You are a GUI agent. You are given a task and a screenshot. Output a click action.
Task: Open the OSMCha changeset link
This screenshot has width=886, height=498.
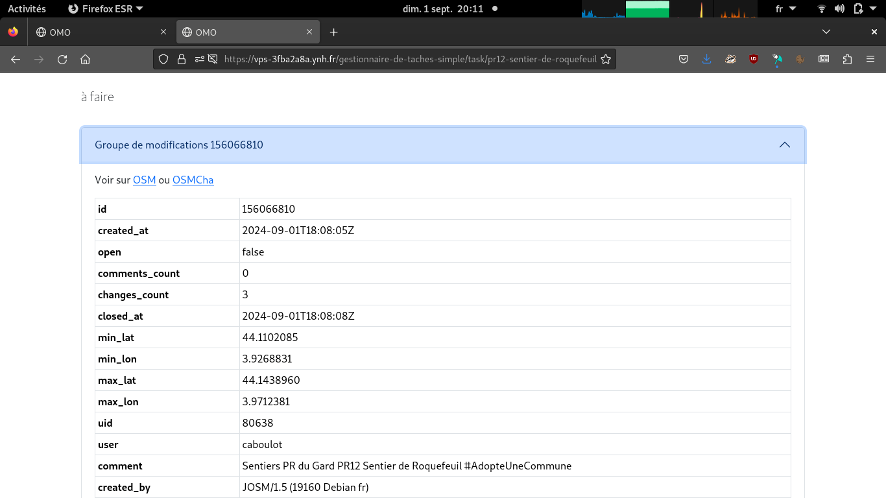coord(193,180)
